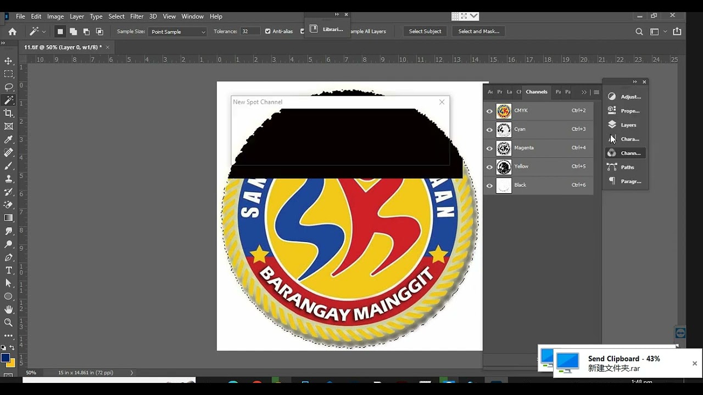Viewport: 703px width, 395px height.
Task: Switch to the 11.tif document tab
Action: (63, 47)
